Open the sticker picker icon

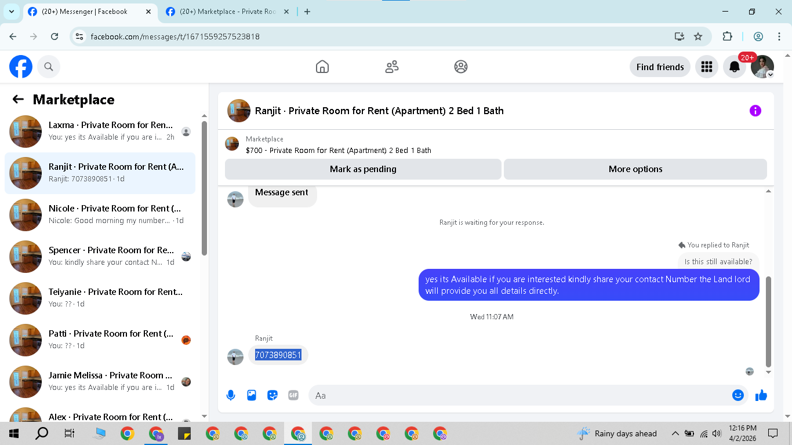click(x=273, y=395)
